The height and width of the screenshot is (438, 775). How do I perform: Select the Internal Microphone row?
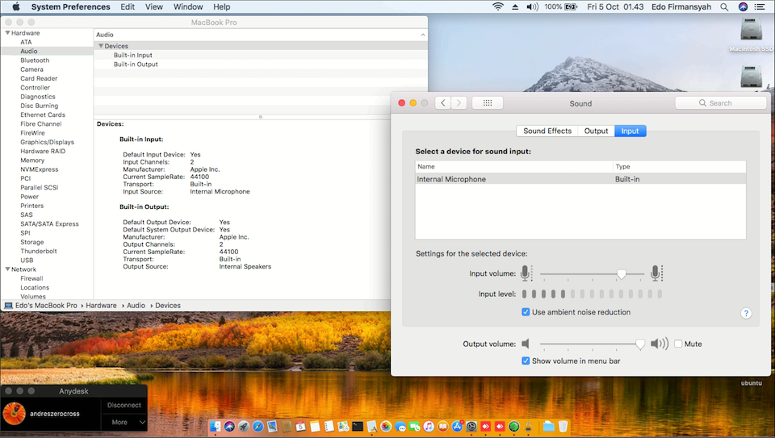580,179
